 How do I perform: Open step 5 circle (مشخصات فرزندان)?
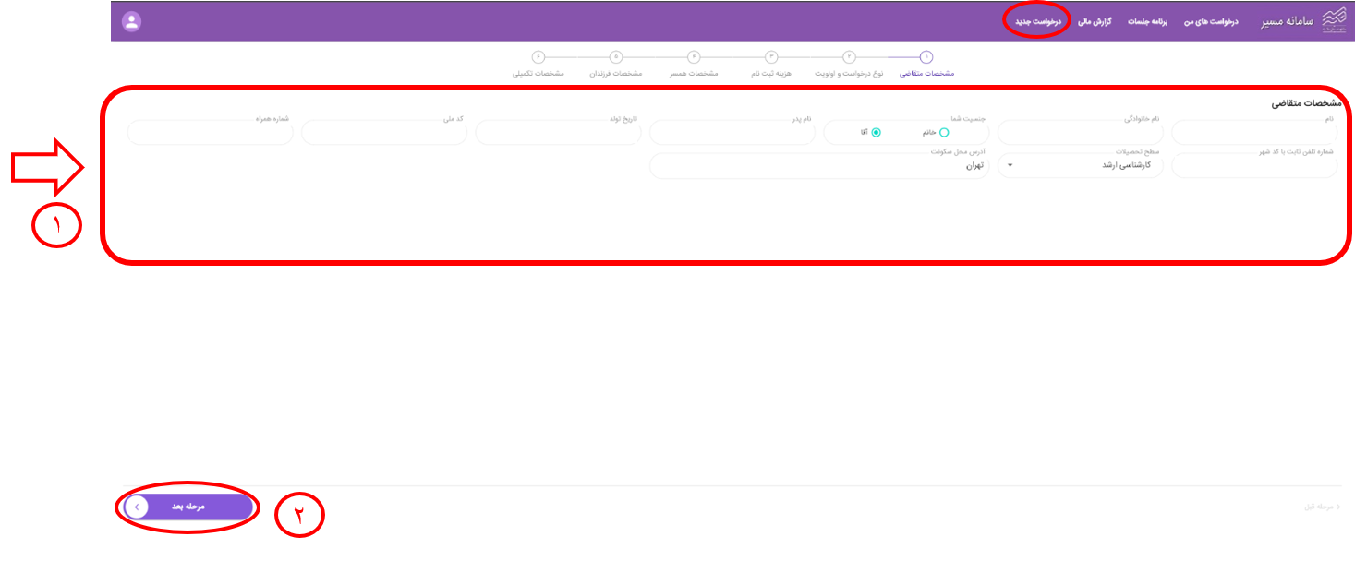click(x=616, y=56)
